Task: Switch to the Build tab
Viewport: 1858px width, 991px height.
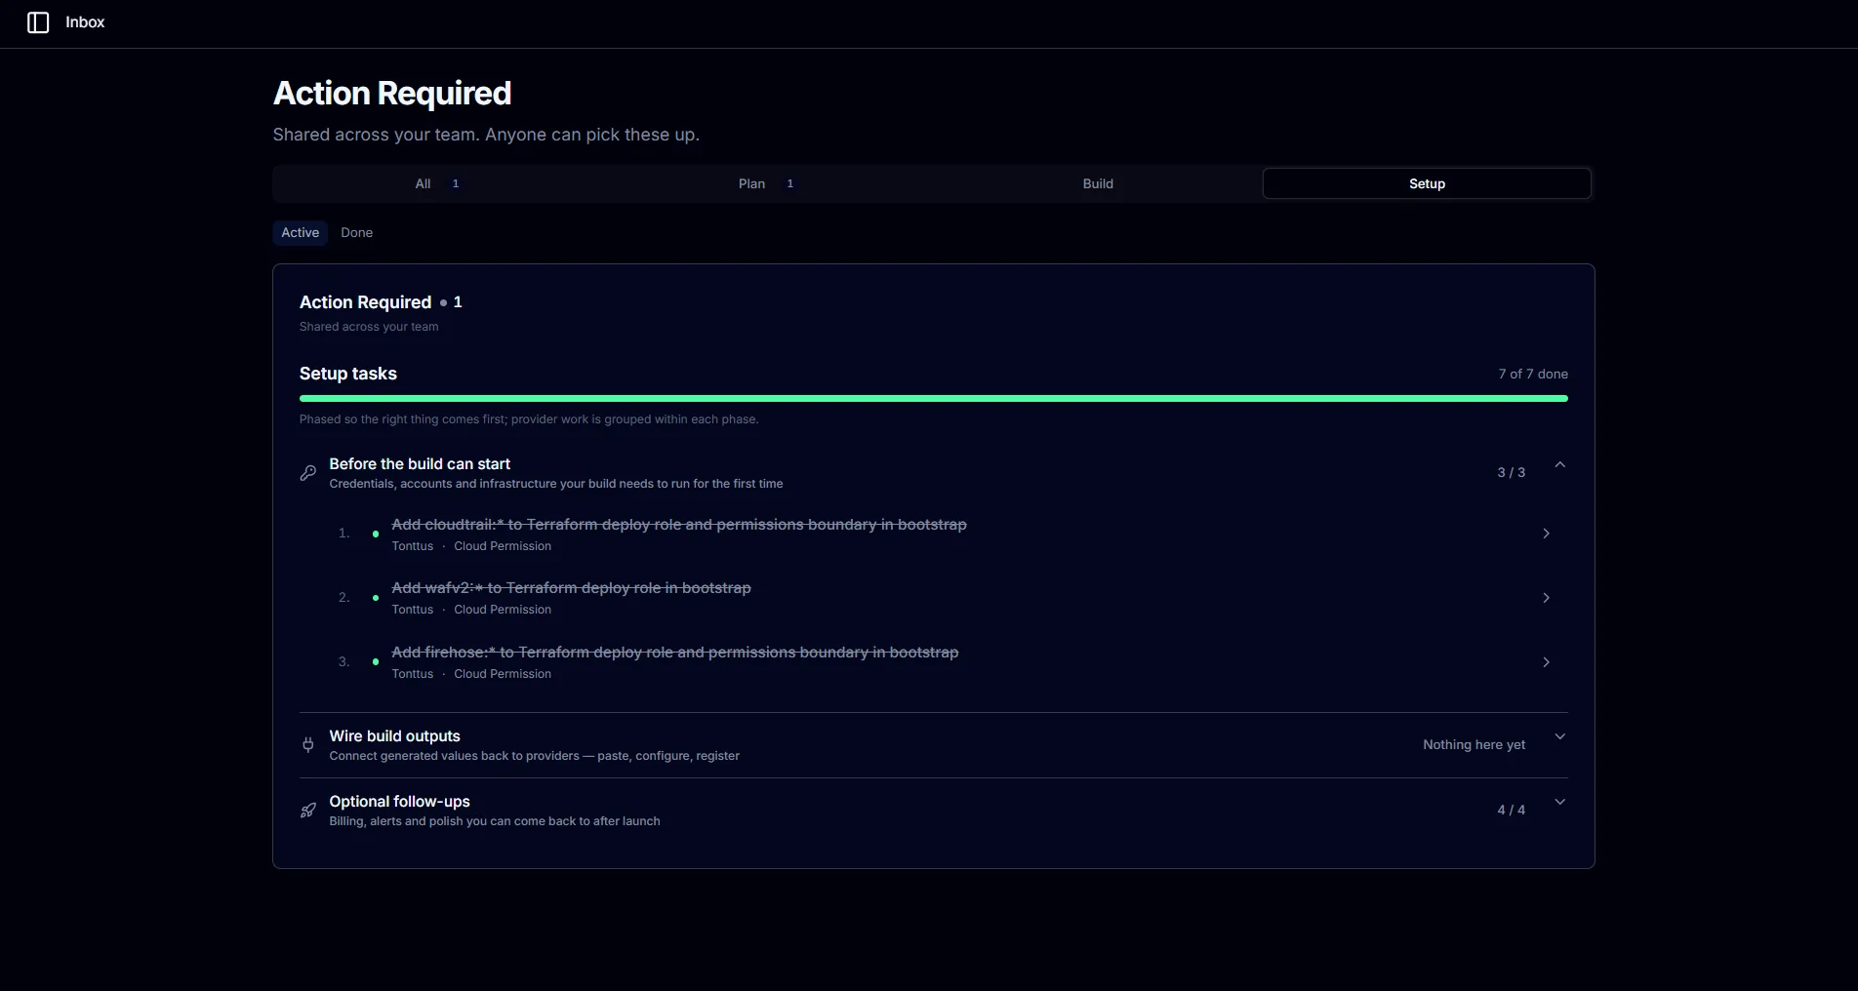Action: tap(1098, 183)
